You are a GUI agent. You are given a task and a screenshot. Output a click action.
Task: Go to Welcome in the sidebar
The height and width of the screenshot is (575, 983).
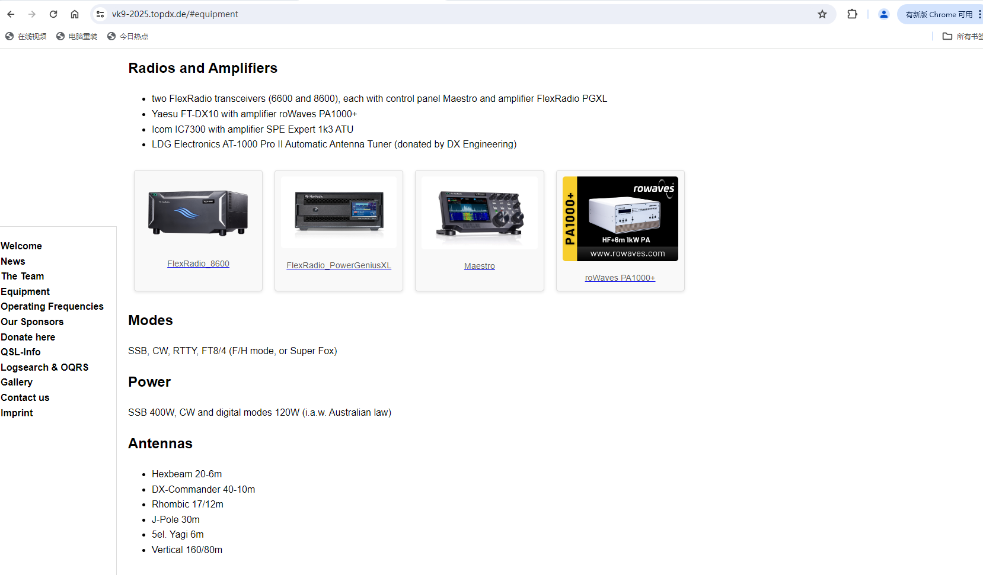tap(21, 246)
